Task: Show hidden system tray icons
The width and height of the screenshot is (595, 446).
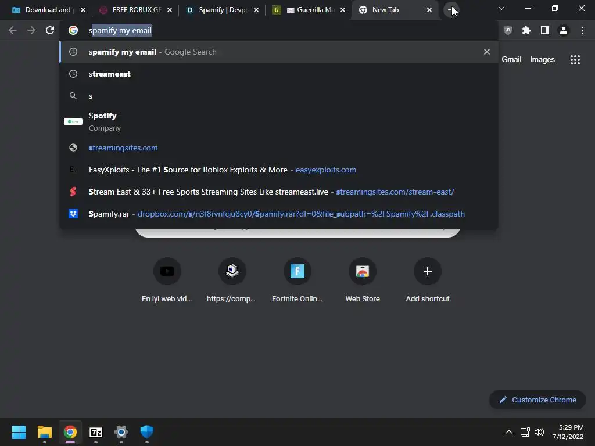Action: point(509,432)
